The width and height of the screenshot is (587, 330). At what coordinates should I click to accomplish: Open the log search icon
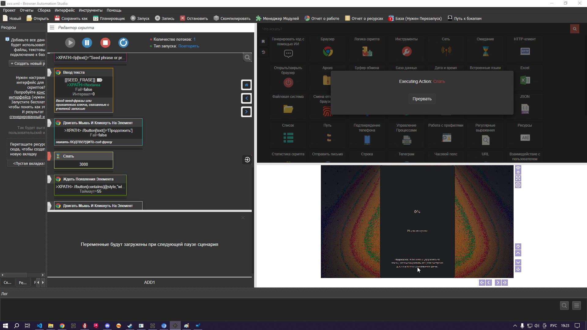[564, 305]
